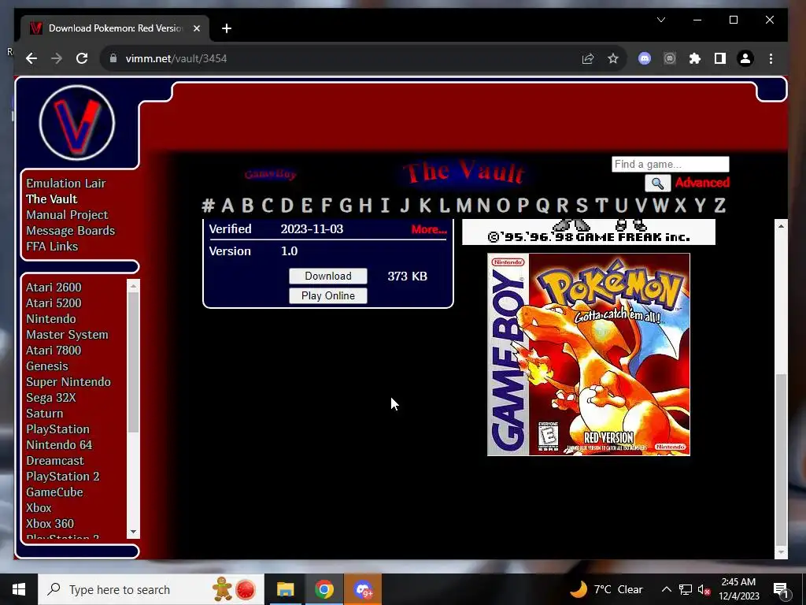
Task: Click the magnifier search button in The Vault
Action: (657, 183)
